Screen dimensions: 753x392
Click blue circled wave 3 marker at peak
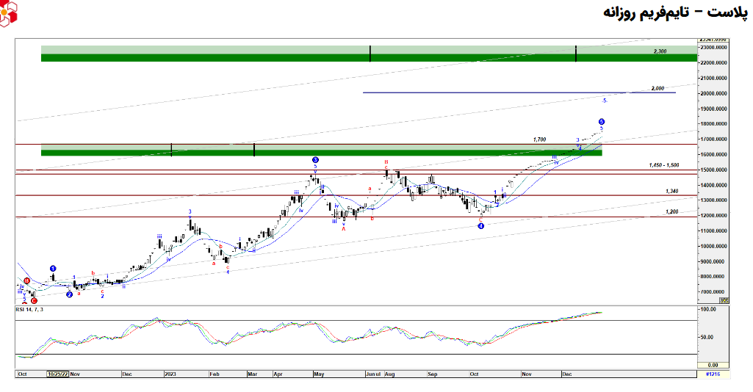(x=315, y=159)
